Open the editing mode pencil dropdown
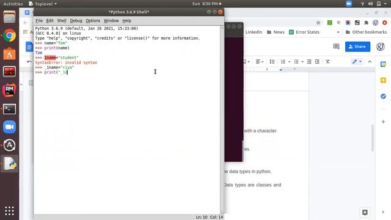Screen dimensions: 391x220 coord(357,62)
